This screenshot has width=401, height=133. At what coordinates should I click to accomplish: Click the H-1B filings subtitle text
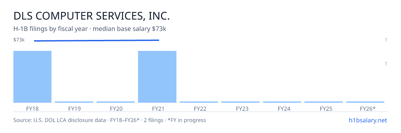tap(90, 29)
